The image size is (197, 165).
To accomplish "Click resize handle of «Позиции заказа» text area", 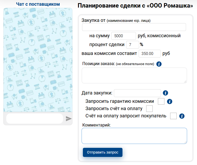I will [x=185, y=82].
